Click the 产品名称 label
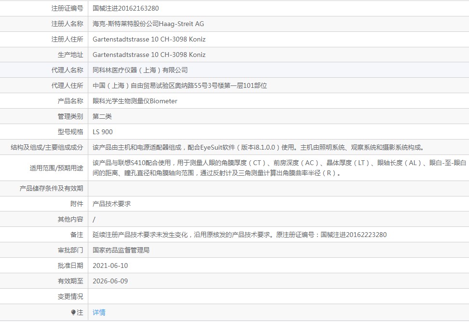469x322 pixels. [x=70, y=101]
